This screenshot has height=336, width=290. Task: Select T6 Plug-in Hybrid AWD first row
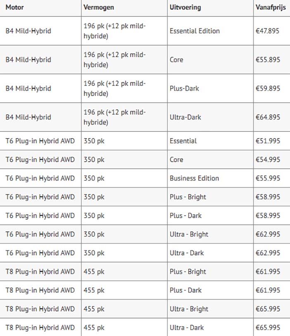coord(40,141)
